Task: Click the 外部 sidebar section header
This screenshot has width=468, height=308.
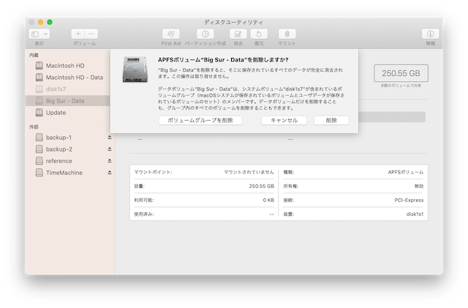Action: click(x=34, y=127)
